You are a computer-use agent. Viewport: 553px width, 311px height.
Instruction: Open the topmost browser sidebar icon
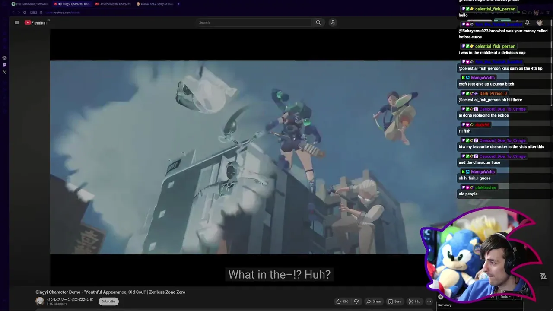coord(4,58)
